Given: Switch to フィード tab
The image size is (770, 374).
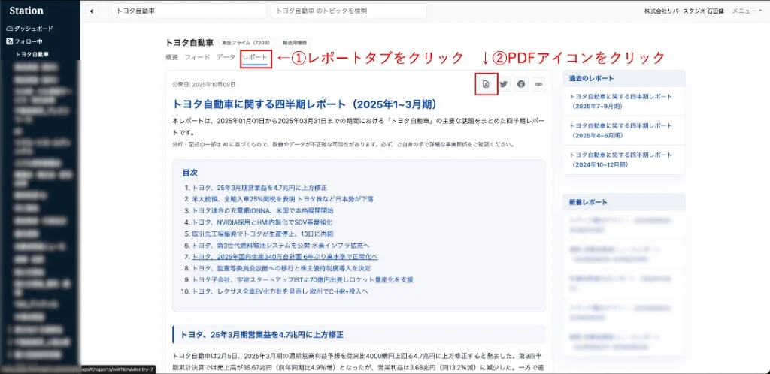Looking at the screenshot, I should click(x=198, y=57).
